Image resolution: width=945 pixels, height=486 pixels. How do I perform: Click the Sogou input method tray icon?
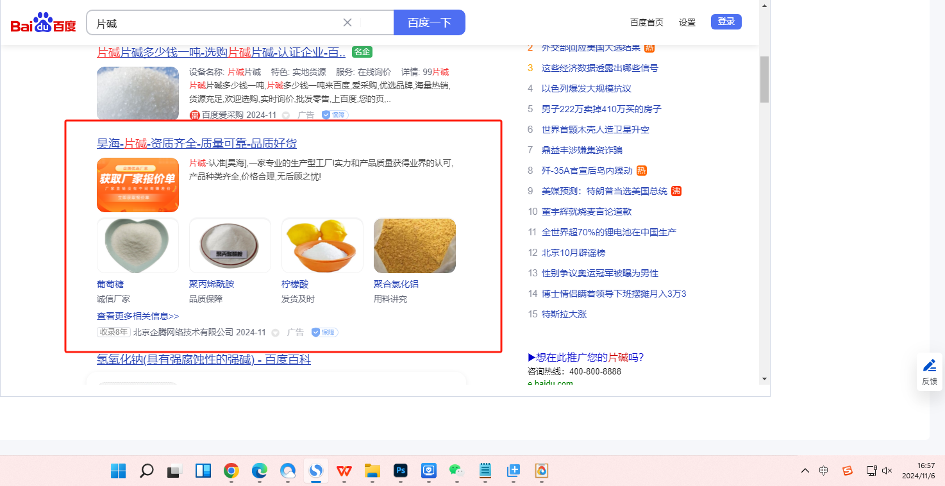[x=848, y=471]
